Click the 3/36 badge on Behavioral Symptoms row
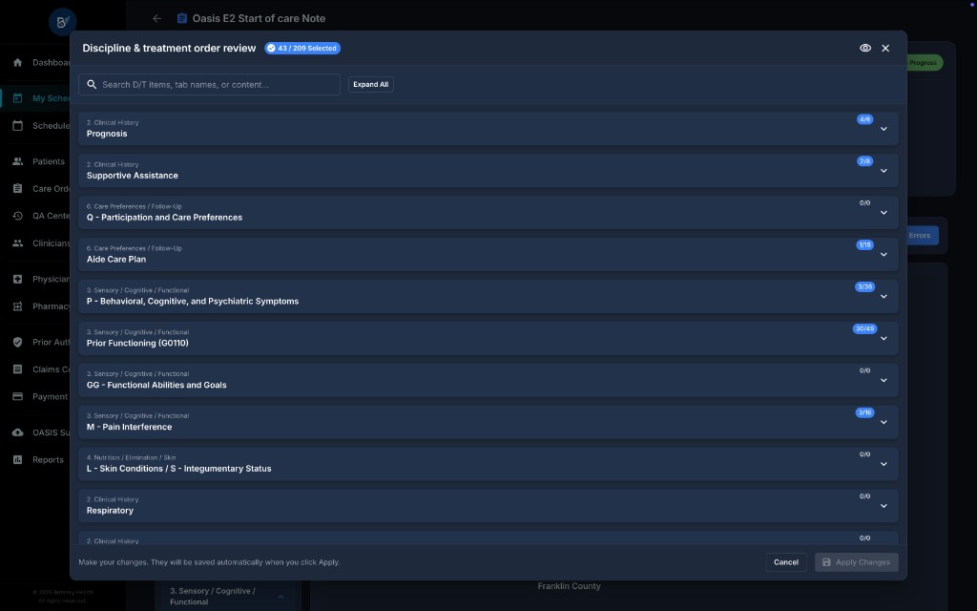977x611 pixels. tap(864, 286)
